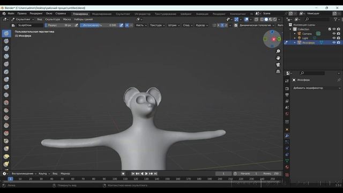The width and height of the screenshot is (343, 193).
Task: Open the Tool properties tab
Action: [x=287, y=81]
